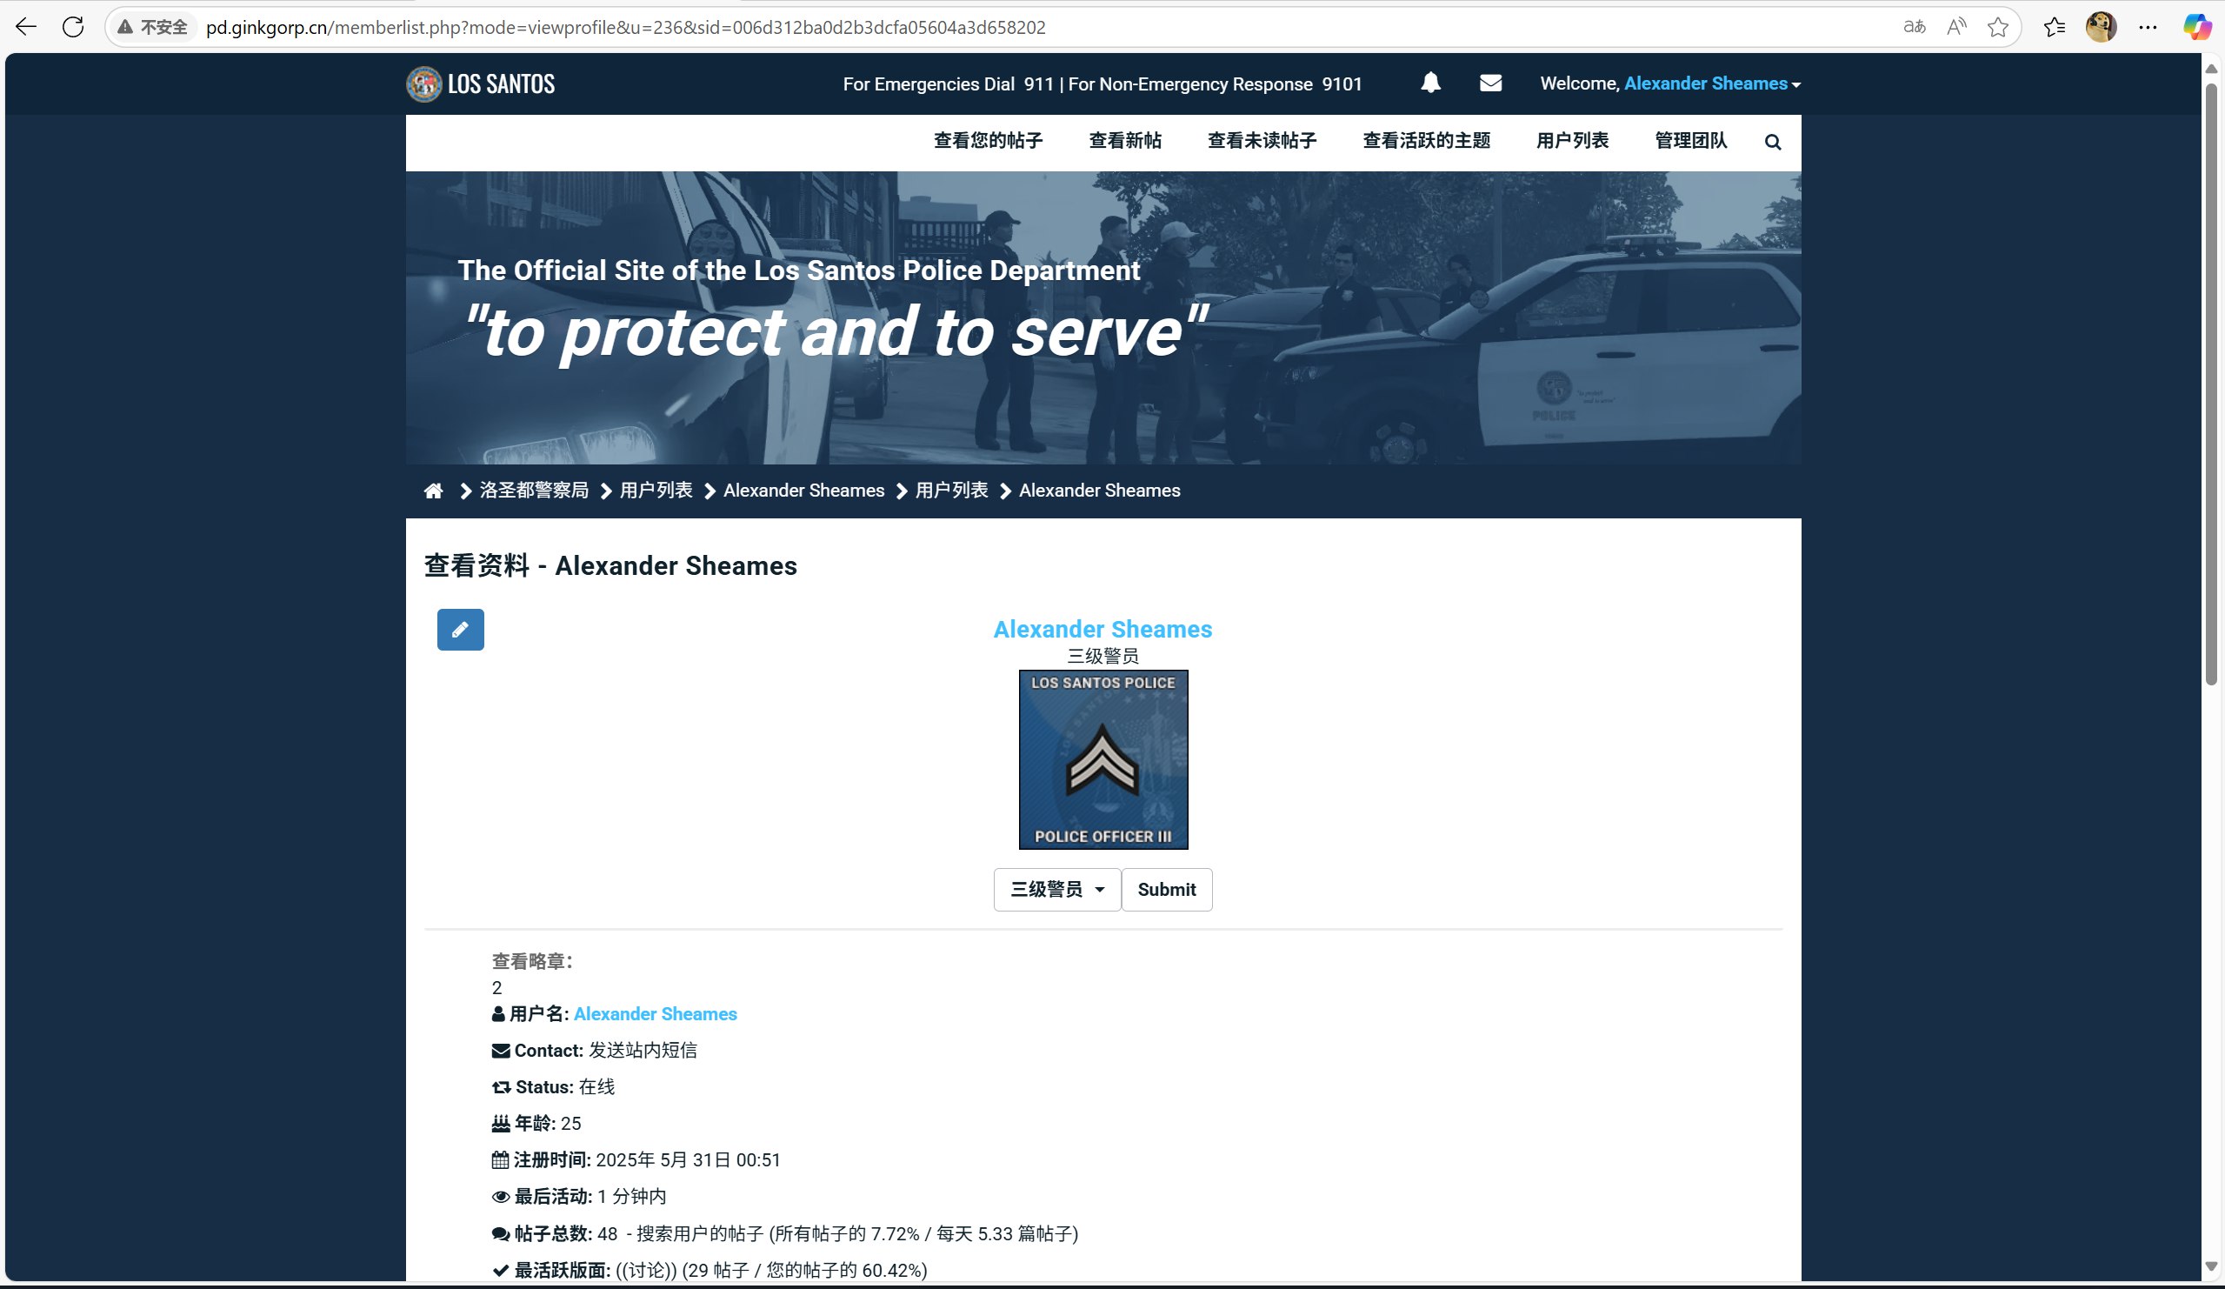Click the Status 在线 entry
2225x1289 pixels.
(554, 1087)
